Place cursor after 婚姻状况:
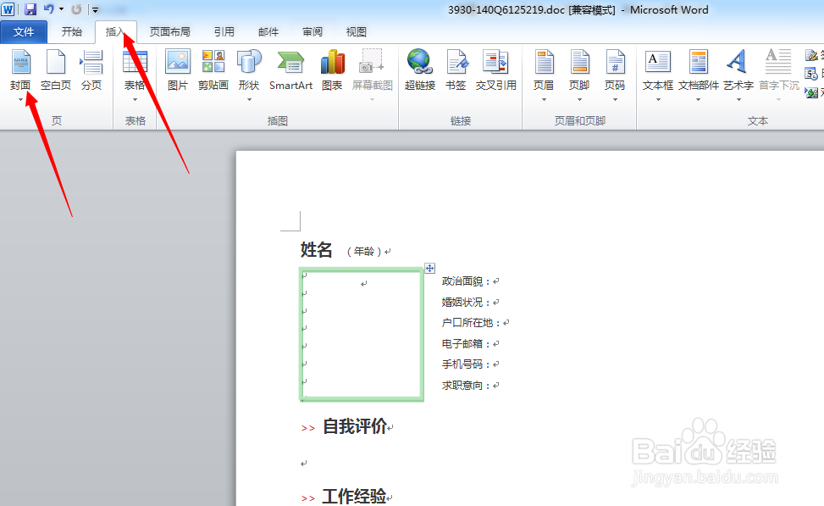 [495, 303]
